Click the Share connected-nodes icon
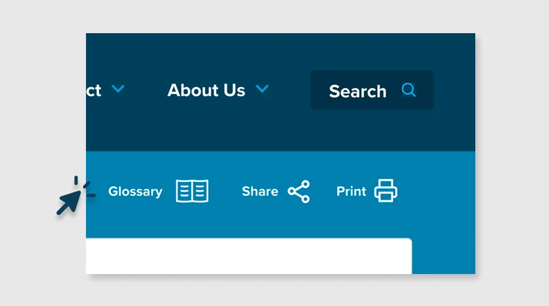Image resolution: width=549 pixels, height=306 pixels. [299, 191]
